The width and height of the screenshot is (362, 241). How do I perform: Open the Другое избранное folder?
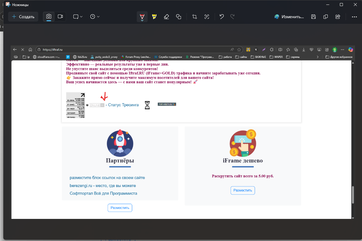[x=339, y=57]
